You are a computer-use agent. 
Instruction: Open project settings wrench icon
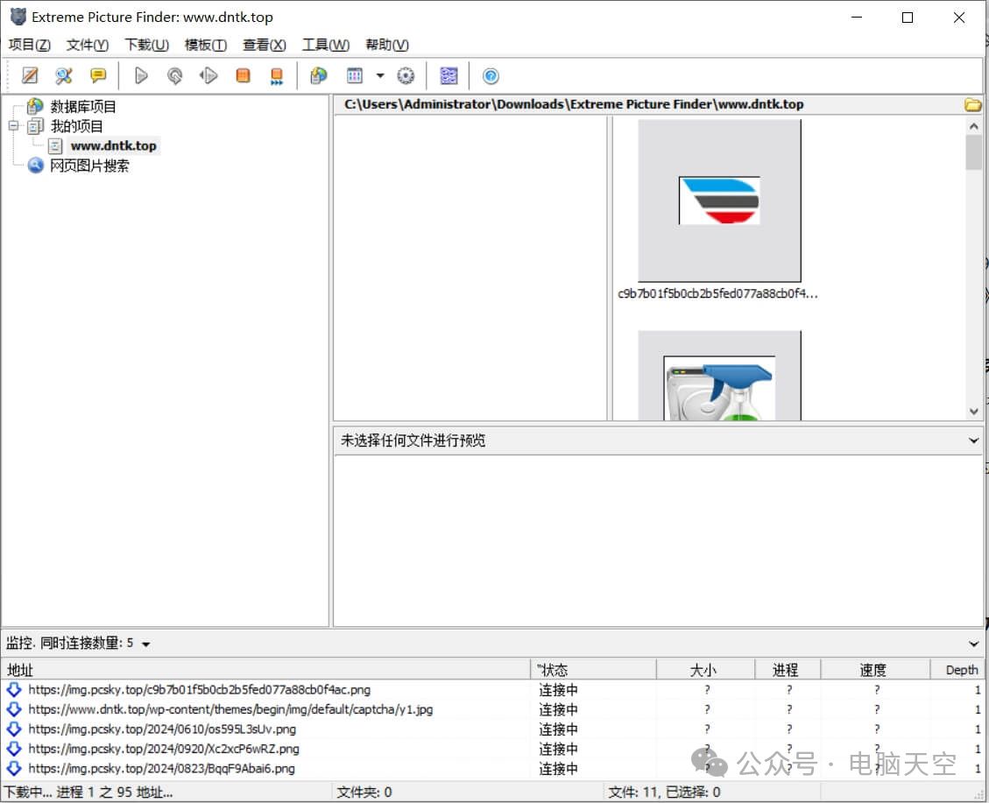[64, 75]
